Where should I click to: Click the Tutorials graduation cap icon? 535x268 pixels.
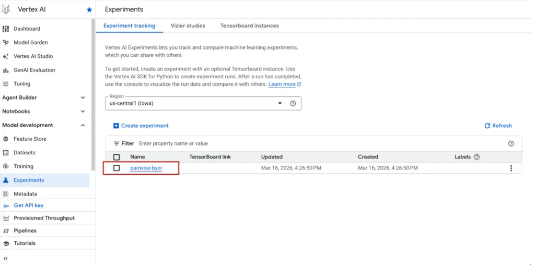[6, 243]
